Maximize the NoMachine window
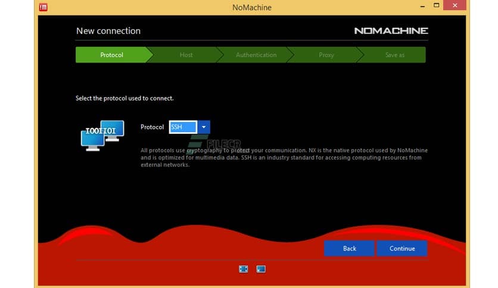 (x=437, y=5)
